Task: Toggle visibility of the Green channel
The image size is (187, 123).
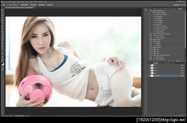Action: [149, 71]
